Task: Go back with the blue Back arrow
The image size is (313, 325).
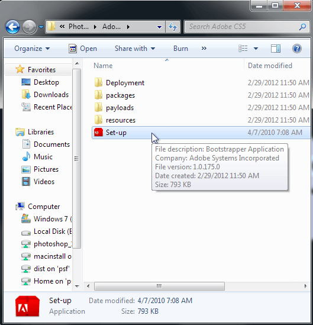Action: [13, 27]
